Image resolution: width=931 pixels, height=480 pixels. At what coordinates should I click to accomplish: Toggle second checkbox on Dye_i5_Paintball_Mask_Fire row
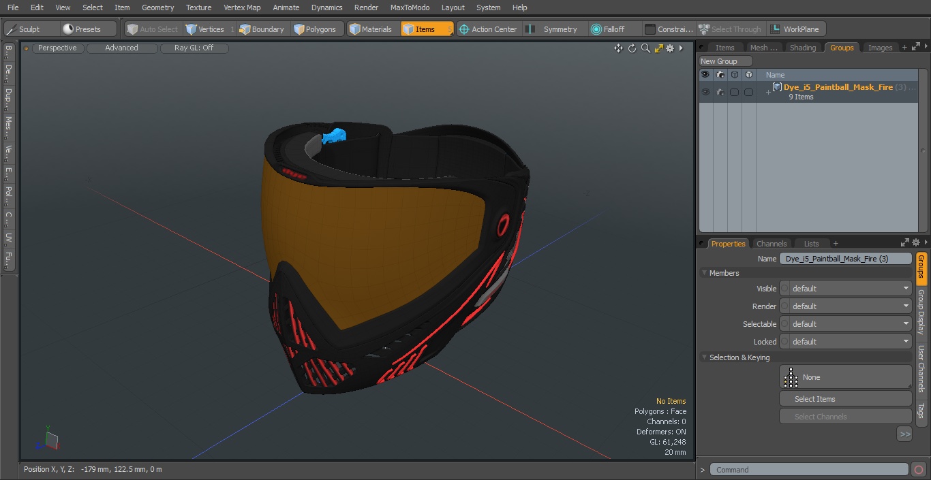(748, 92)
